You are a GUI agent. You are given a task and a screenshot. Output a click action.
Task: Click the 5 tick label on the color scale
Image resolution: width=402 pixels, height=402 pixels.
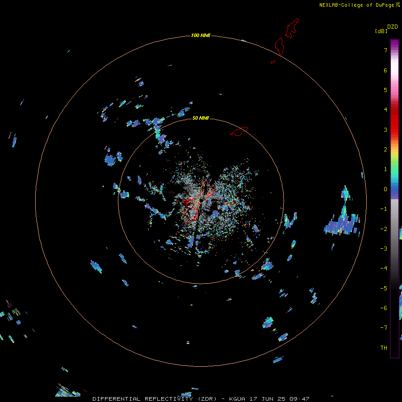click(x=385, y=90)
